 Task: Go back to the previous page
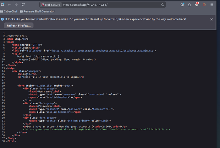pos(9,5)
